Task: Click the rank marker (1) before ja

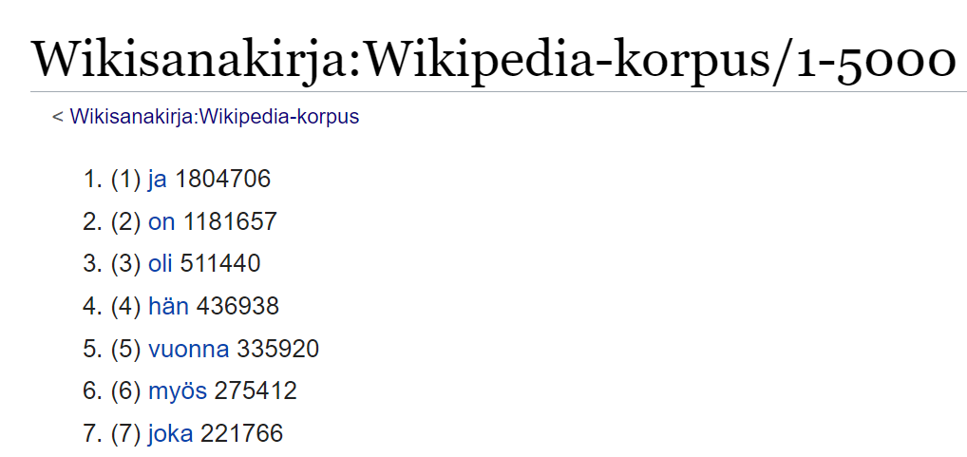Action: [125, 180]
